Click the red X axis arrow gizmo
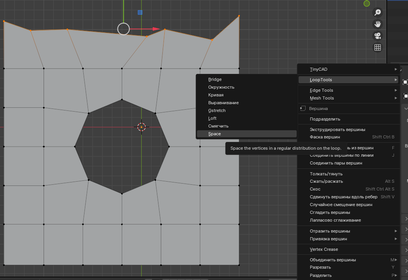 [156, 29]
